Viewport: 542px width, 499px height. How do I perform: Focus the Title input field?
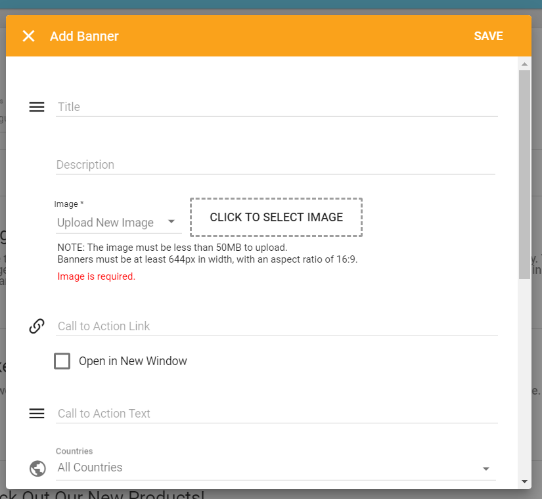tap(276, 107)
